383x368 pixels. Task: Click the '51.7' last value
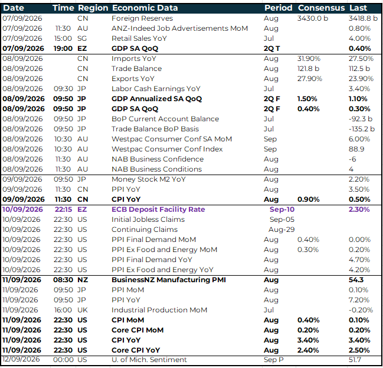pos(355,360)
